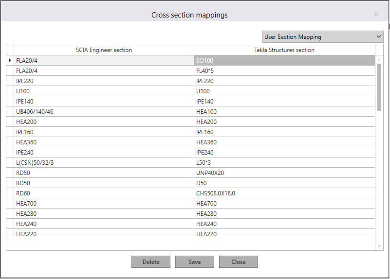390x279 pixels.
Task: Select HEA200 in SCIA Engineer column
Action: (x=104, y=122)
